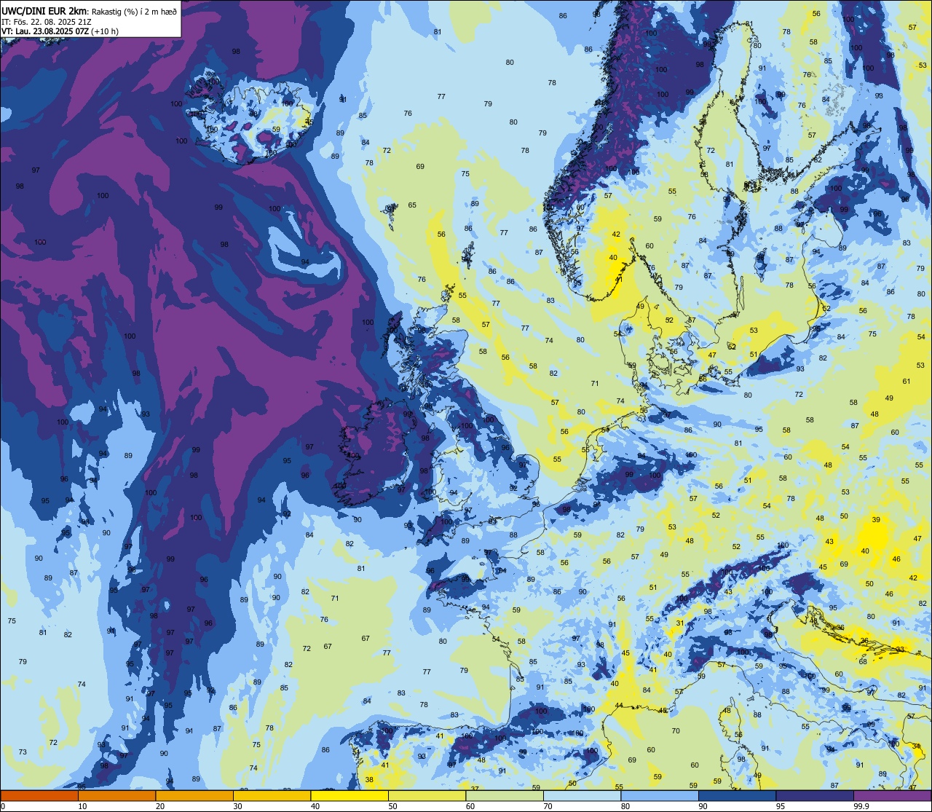This screenshot has height=812, width=932.
Task: Click the 95–99.9 % navy legend segment
Action: (x=815, y=795)
